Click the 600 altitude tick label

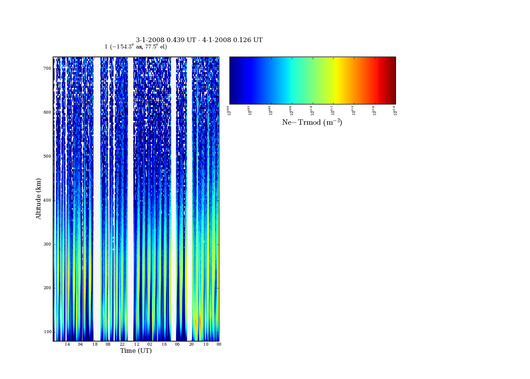[47, 112]
